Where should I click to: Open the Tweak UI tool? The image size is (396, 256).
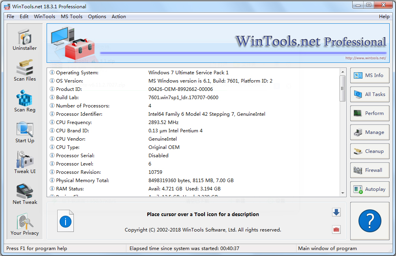point(25,163)
